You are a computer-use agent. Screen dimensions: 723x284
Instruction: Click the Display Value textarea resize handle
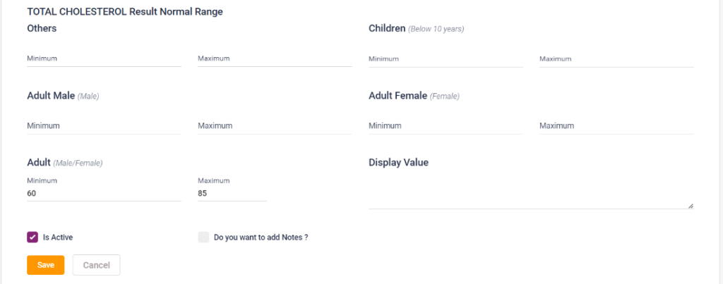691,206
